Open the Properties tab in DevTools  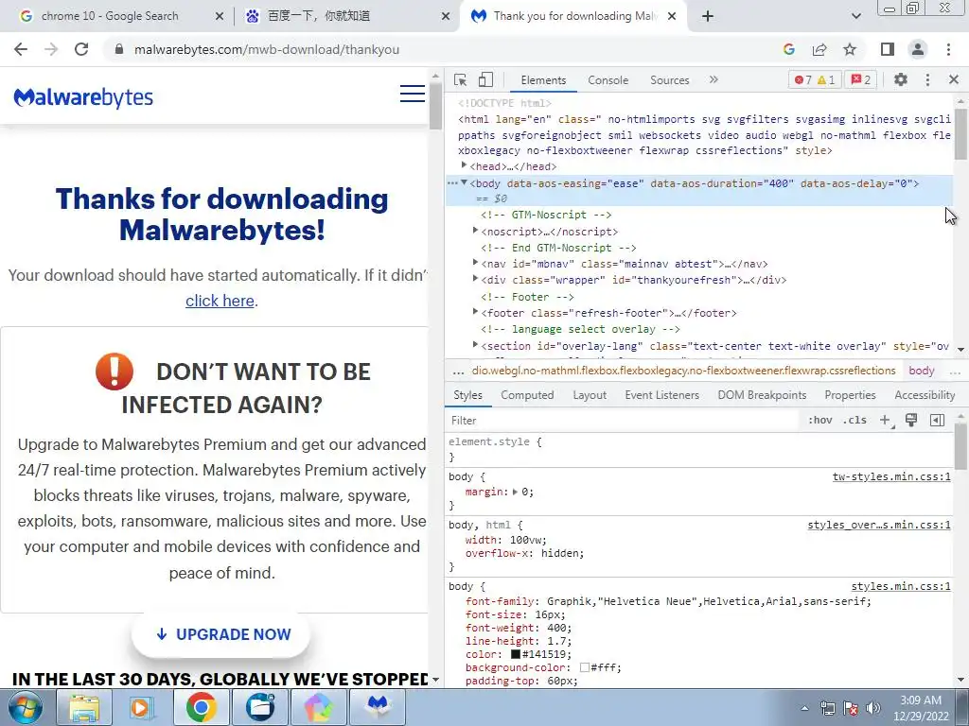pyautogui.click(x=850, y=395)
